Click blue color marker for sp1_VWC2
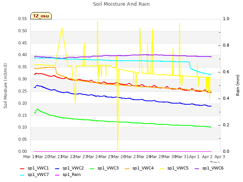This screenshot has width=243, height=182. click(57, 169)
